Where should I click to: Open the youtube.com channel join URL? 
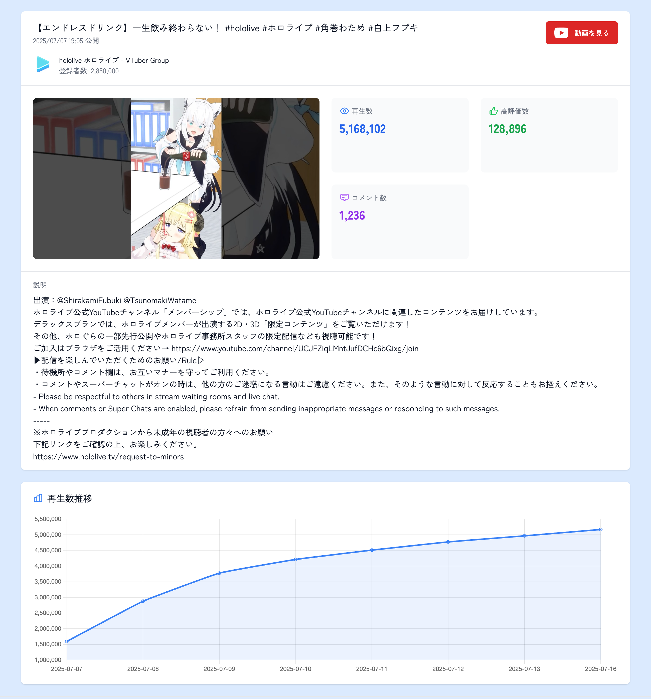pyautogui.click(x=295, y=348)
